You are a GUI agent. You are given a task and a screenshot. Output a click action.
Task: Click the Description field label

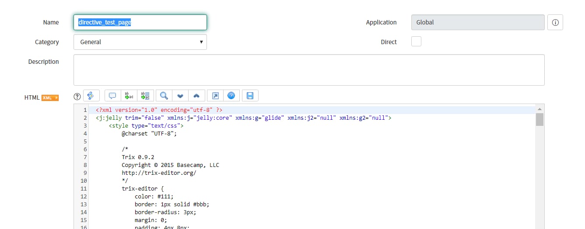coord(43,62)
